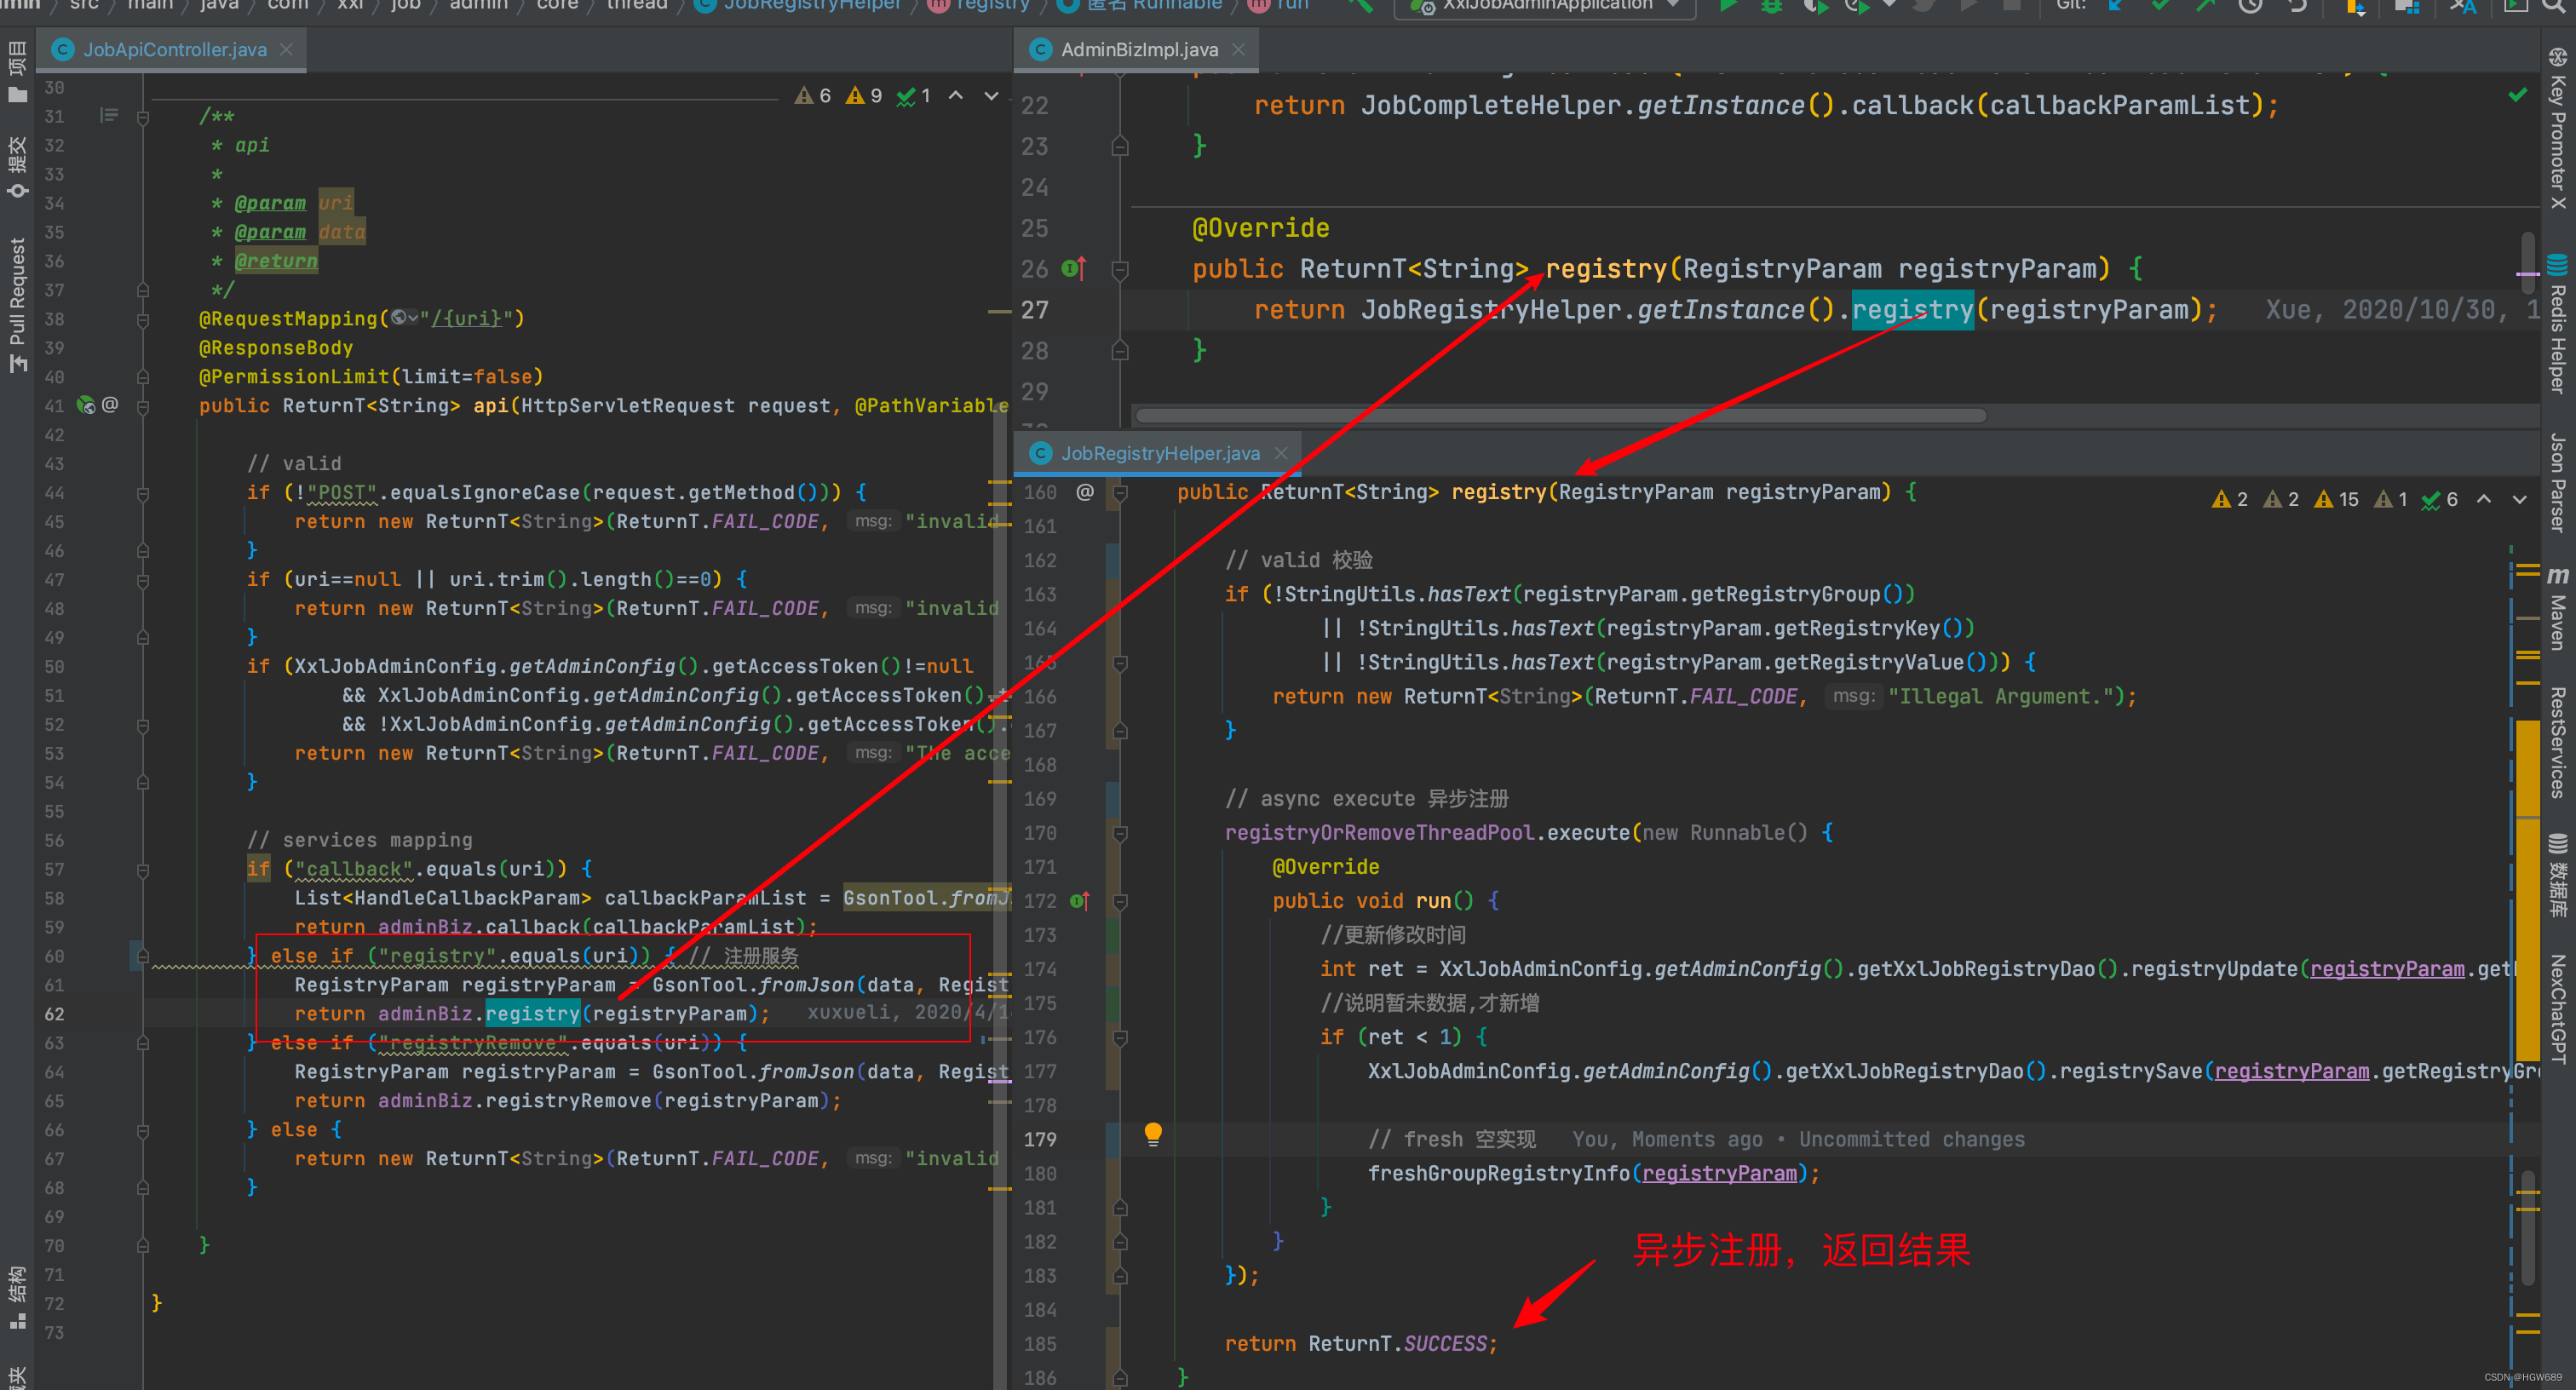The image size is (2576, 1390).
Task: Close the AdminBizImpl.java tab
Action: tap(1238, 49)
